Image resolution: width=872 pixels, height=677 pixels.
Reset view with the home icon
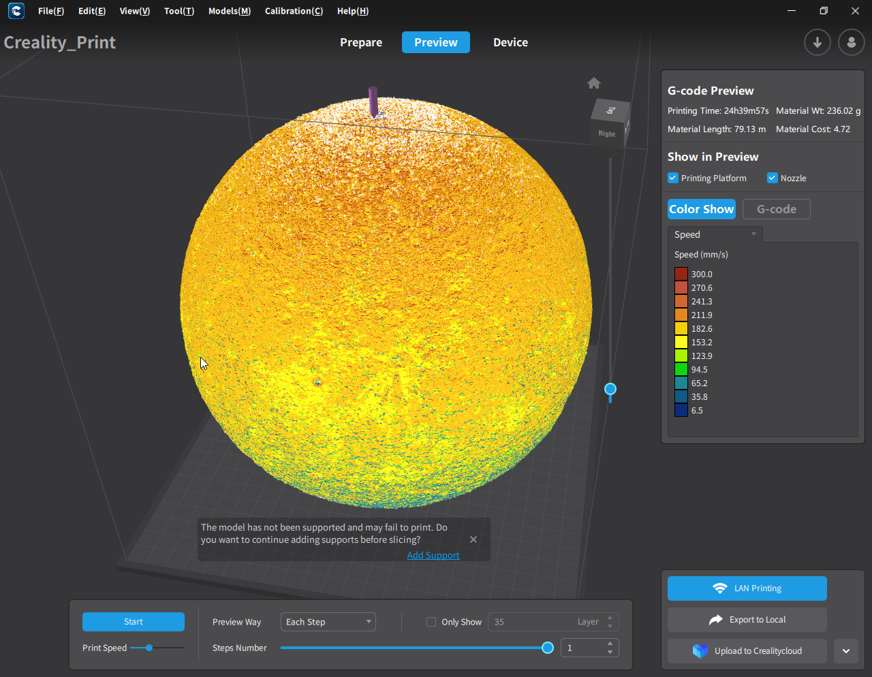click(594, 83)
